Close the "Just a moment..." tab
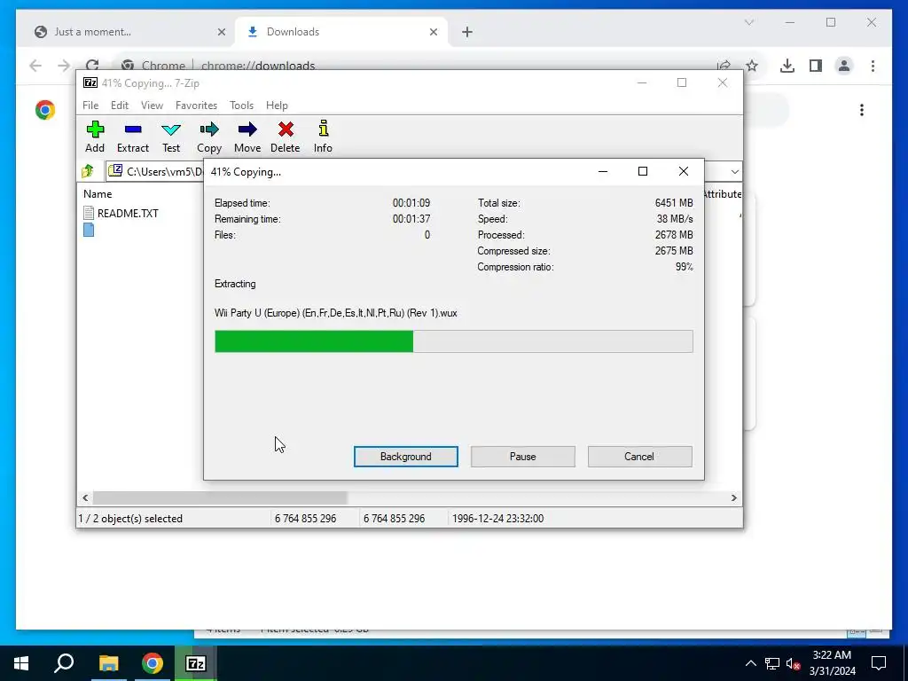Image resolution: width=908 pixels, height=681 pixels. 221,32
